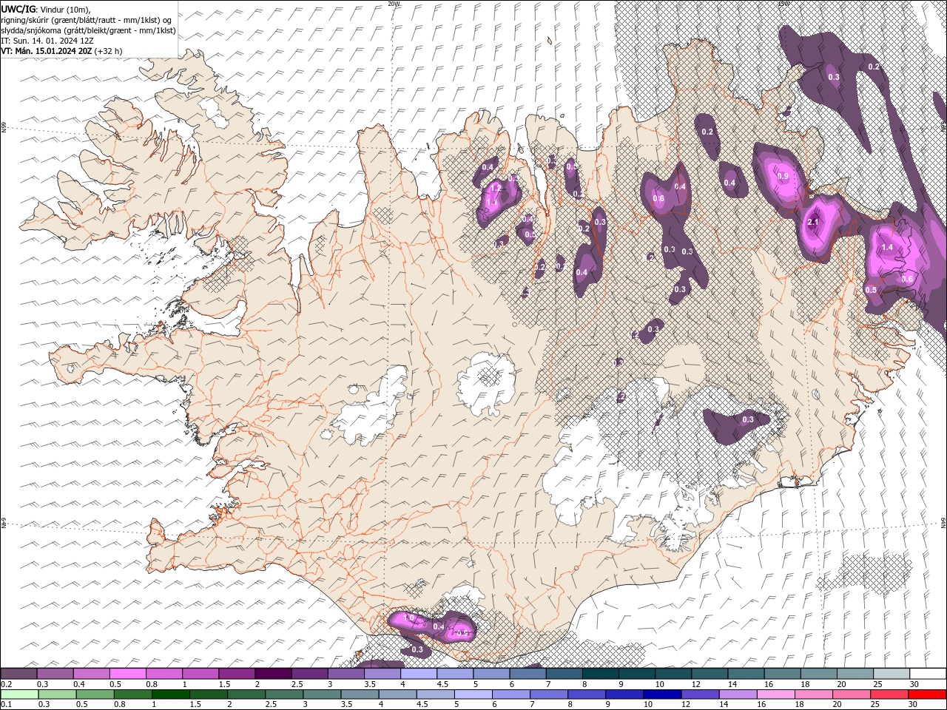Pick the bottom-row green swatch starting at 0.5

tap(95, 694)
